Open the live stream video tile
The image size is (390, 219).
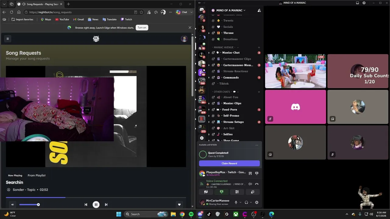click(295, 71)
